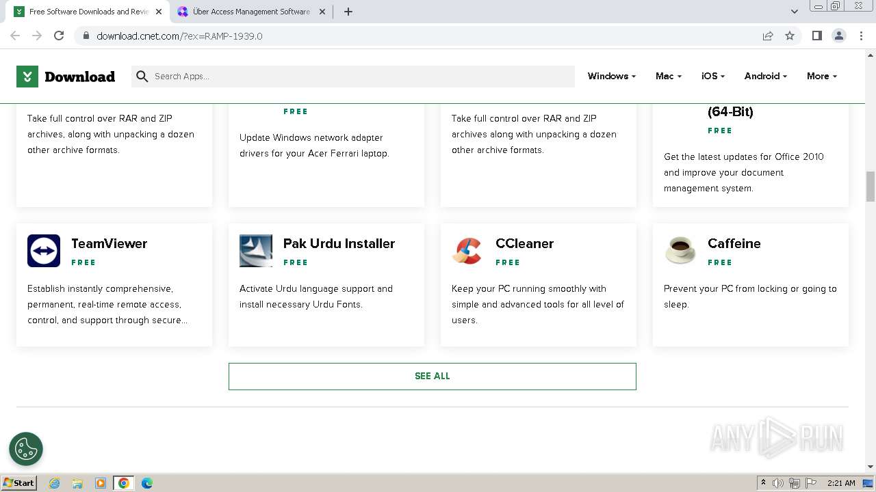
Task: Switch to Chrome in taskbar
Action: (x=124, y=483)
